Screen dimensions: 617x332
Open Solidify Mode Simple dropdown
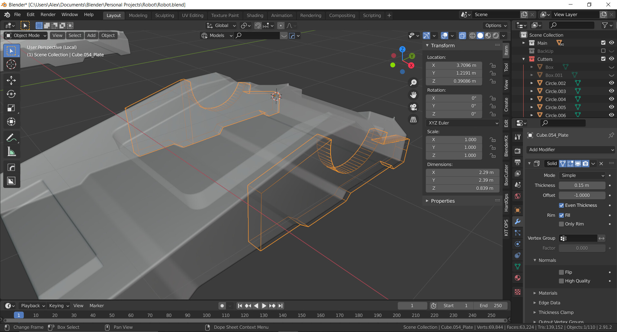pyautogui.click(x=582, y=175)
